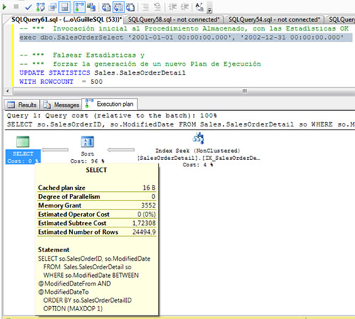Click the exec dbo.SalesOrderSelect line
The width and height of the screenshot is (355, 319).
(182, 38)
